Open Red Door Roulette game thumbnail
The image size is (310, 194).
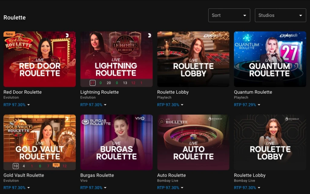(x=40, y=59)
